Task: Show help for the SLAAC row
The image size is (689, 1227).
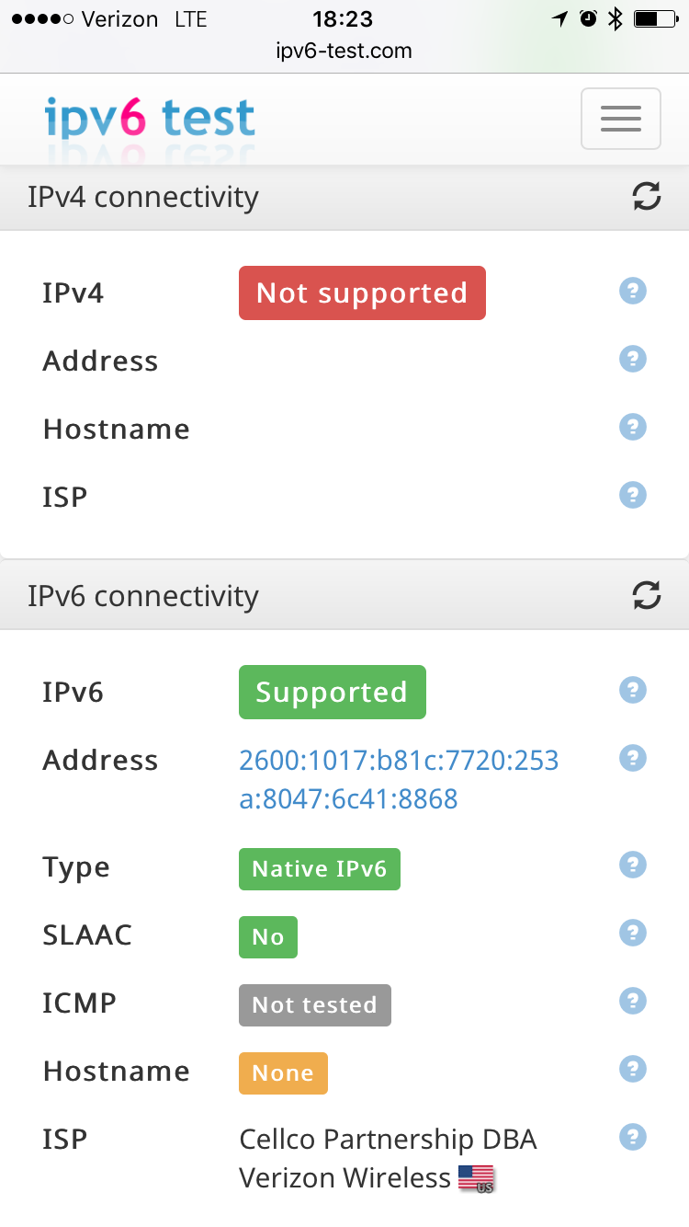Action: [x=632, y=933]
